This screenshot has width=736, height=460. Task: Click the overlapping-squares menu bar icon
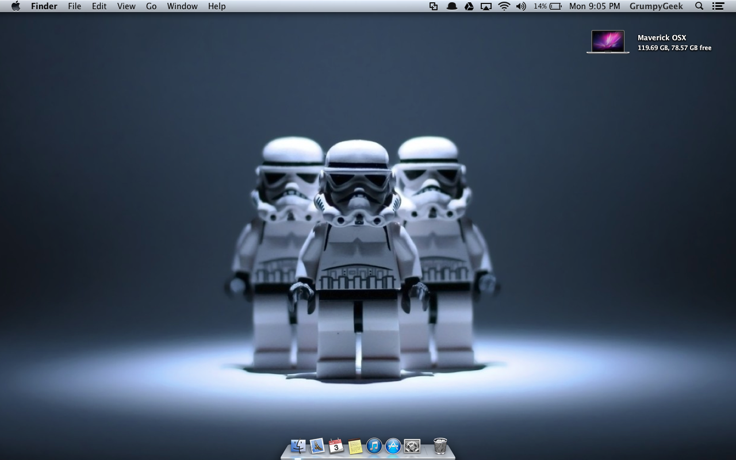[434, 6]
